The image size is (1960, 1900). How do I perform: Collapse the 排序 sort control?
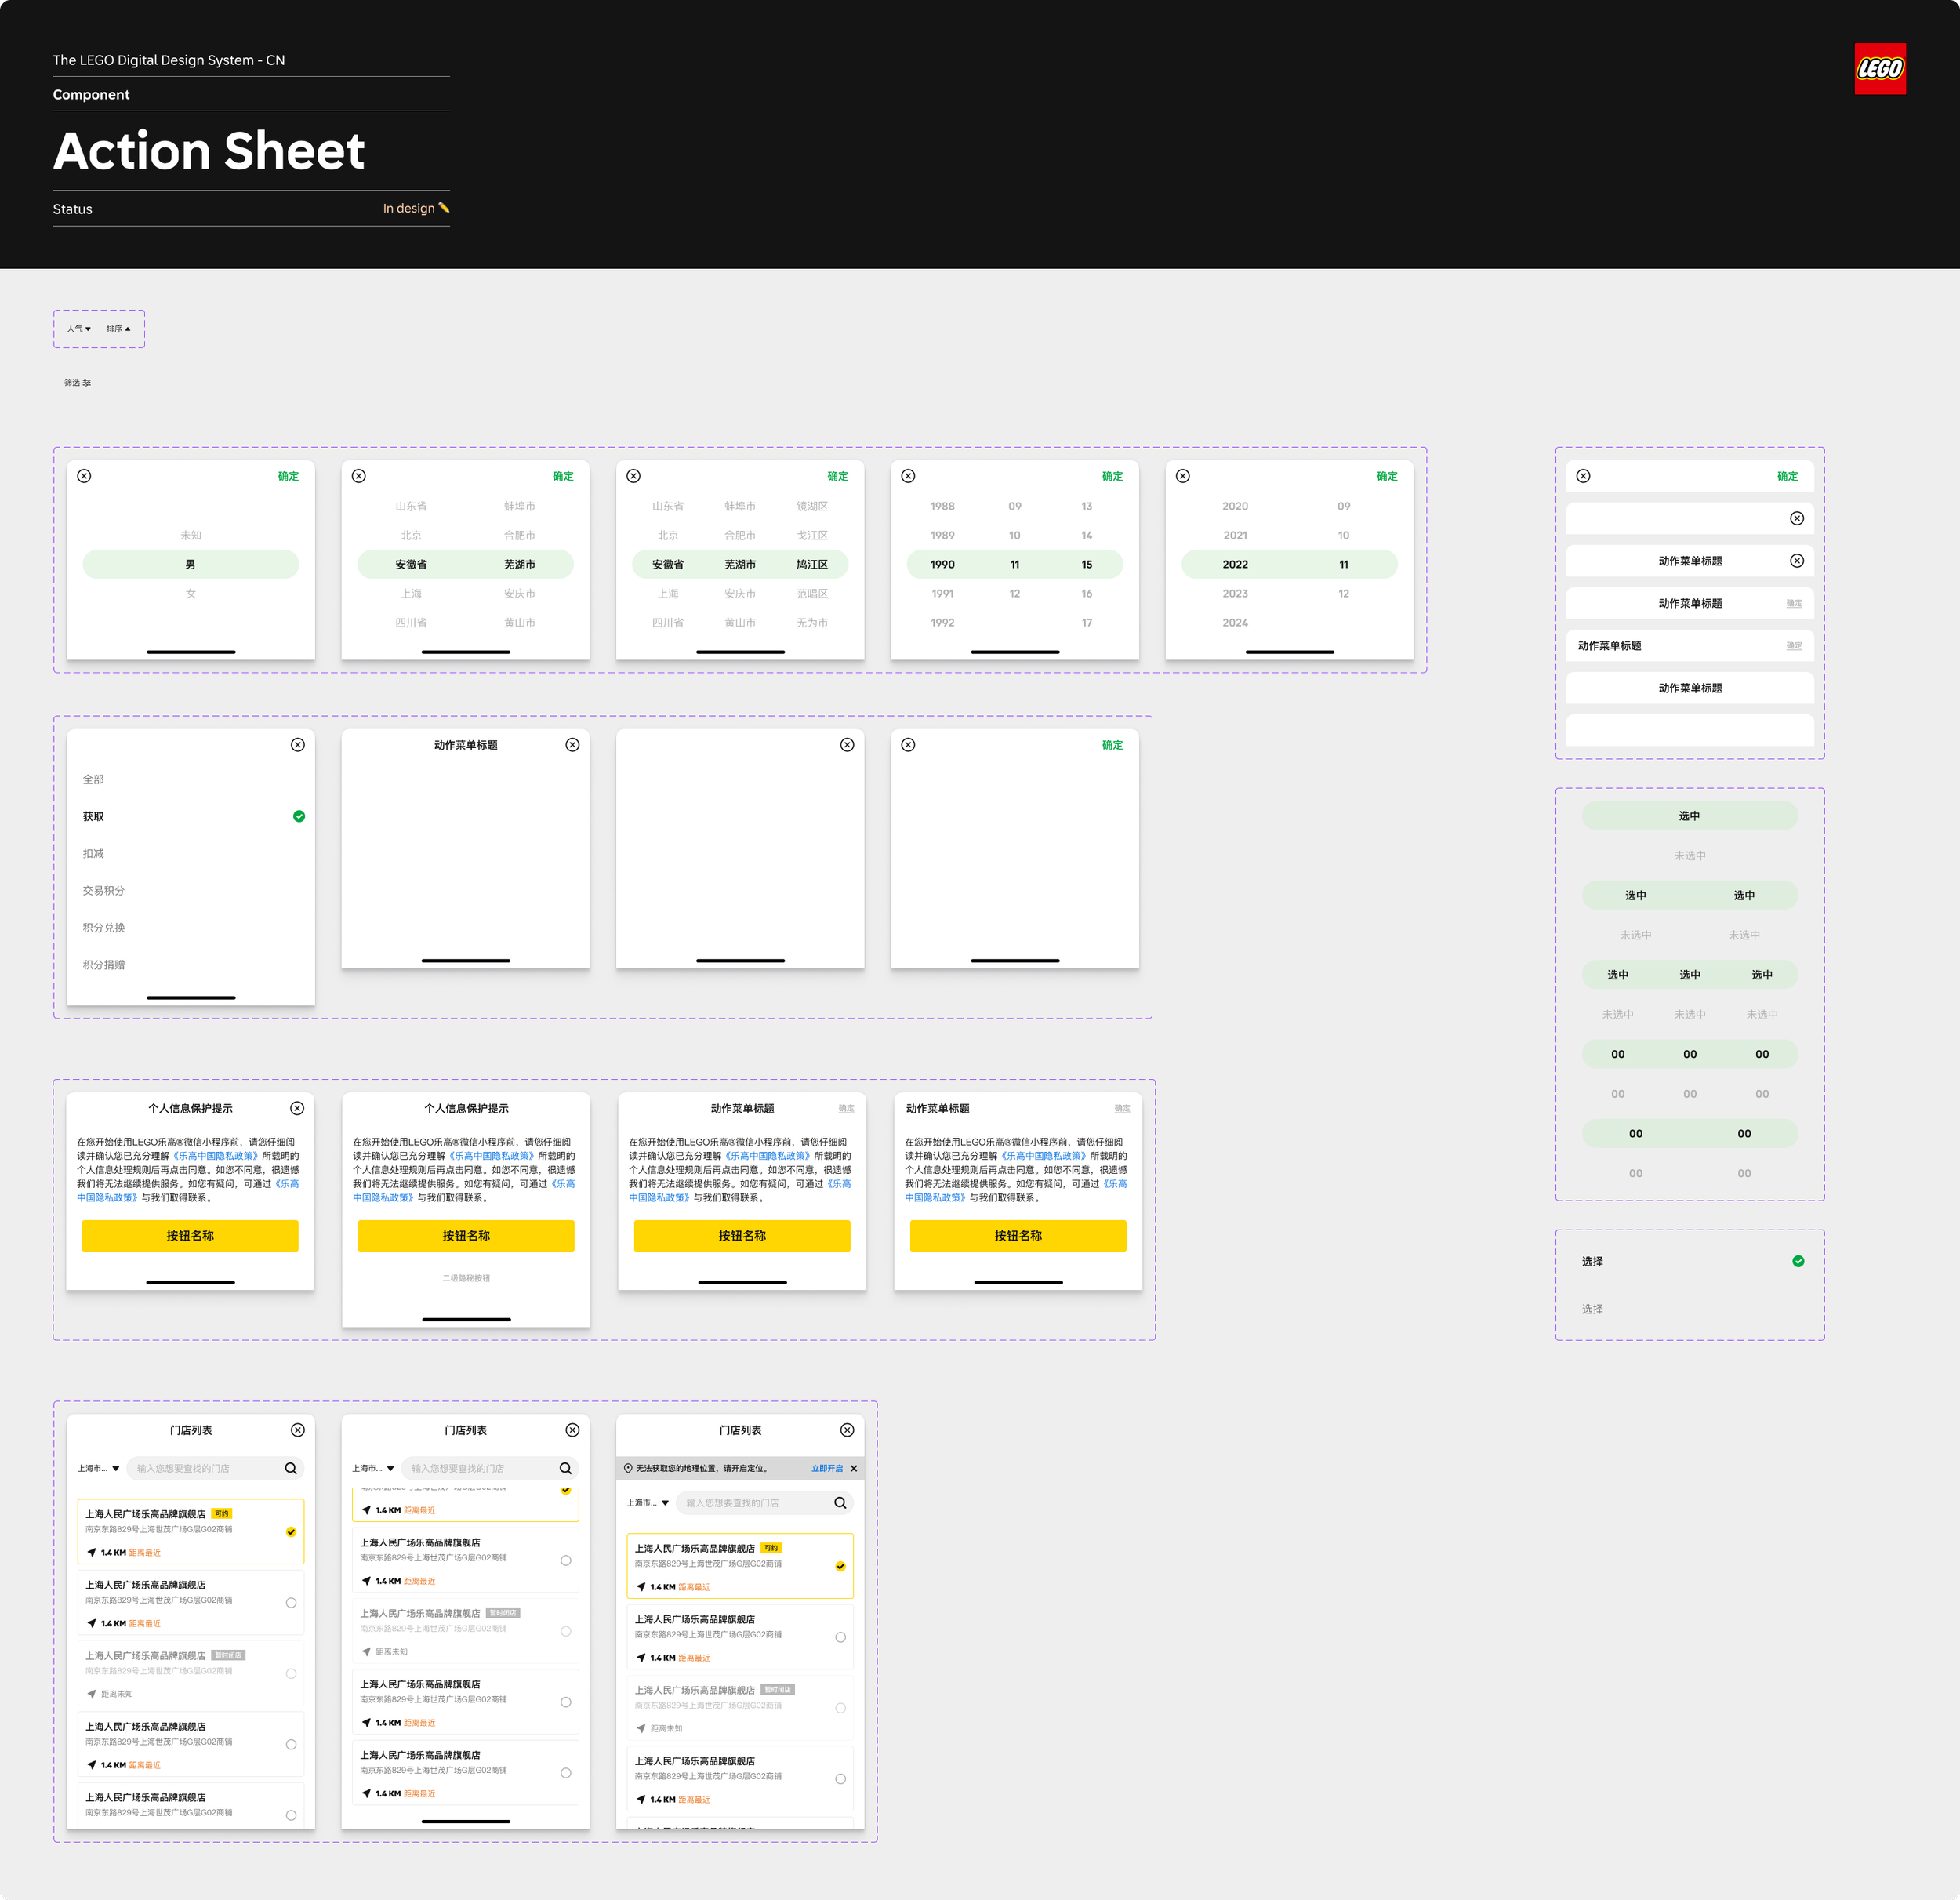(117, 328)
